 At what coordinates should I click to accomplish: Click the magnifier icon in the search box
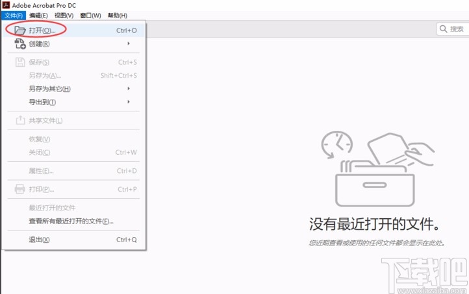pyautogui.click(x=443, y=29)
